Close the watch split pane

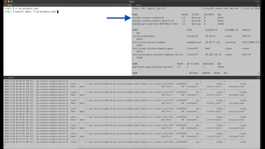tap(134, 5)
